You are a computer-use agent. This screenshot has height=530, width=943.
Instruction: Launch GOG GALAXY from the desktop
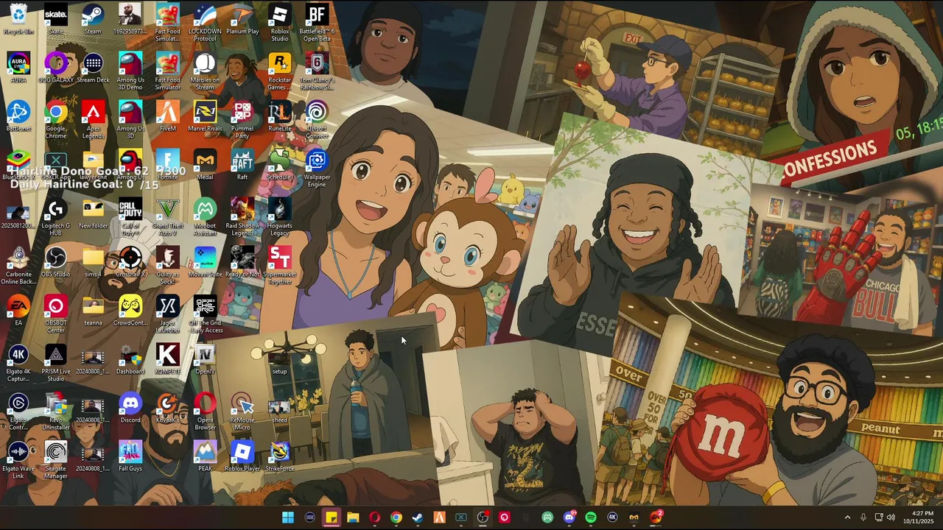click(x=56, y=68)
